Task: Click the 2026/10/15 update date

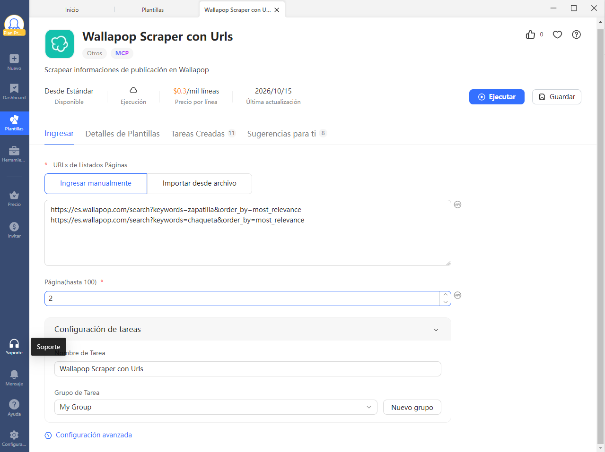Action: [x=273, y=91]
